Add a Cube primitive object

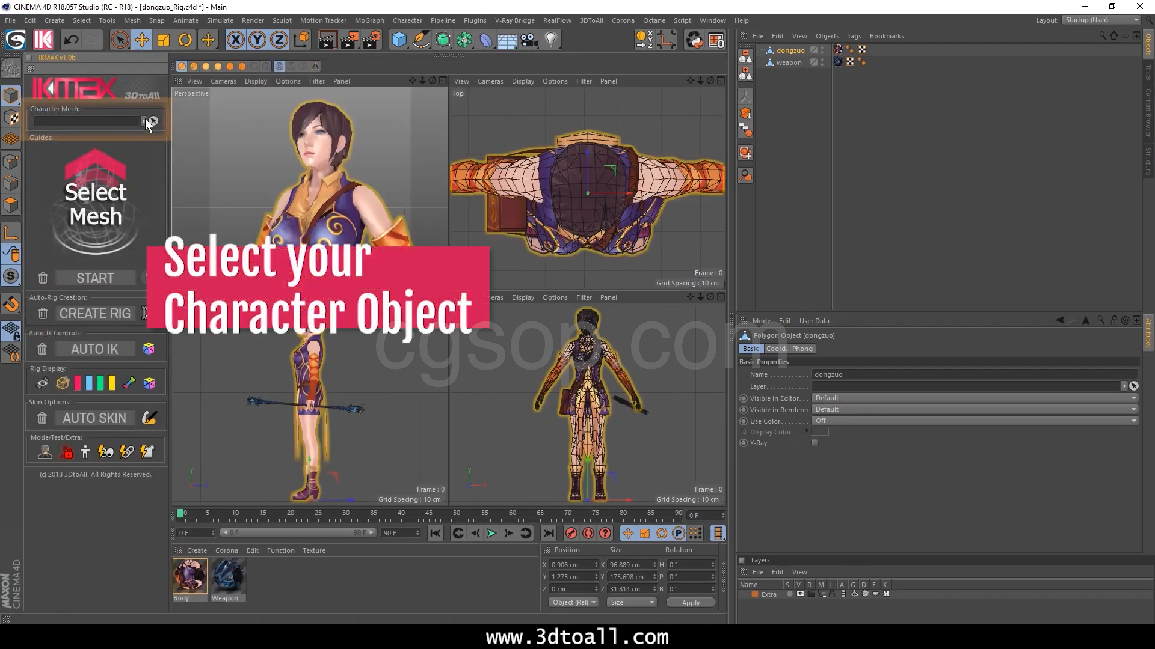click(x=399, y=40)
